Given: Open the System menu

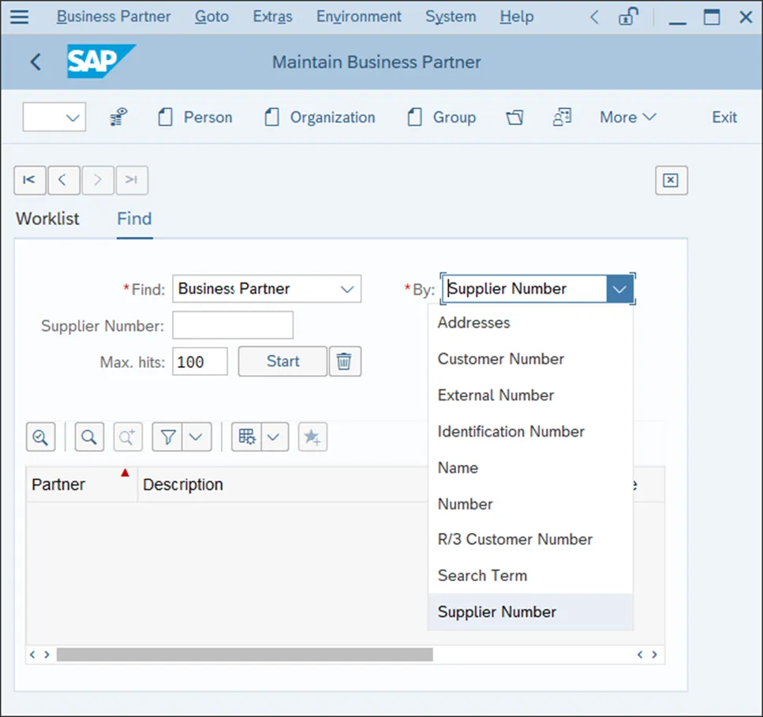Looking at the screenshot, I should (451, 17).
